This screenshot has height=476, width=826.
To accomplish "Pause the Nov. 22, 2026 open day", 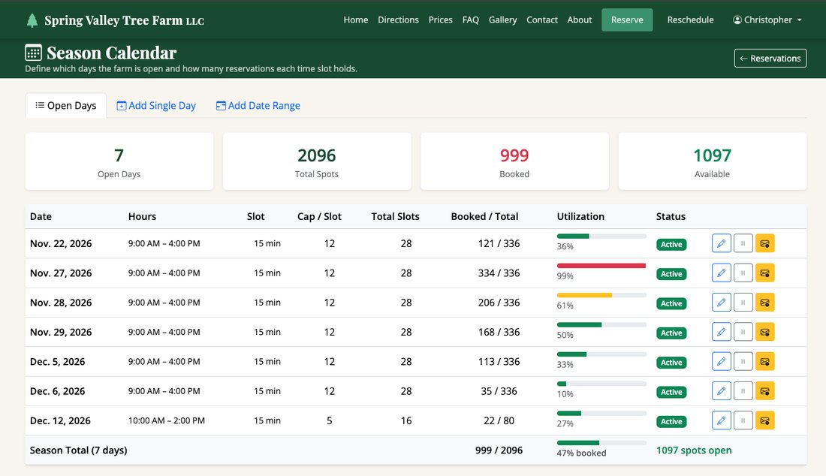I will (x=743, y=243).
